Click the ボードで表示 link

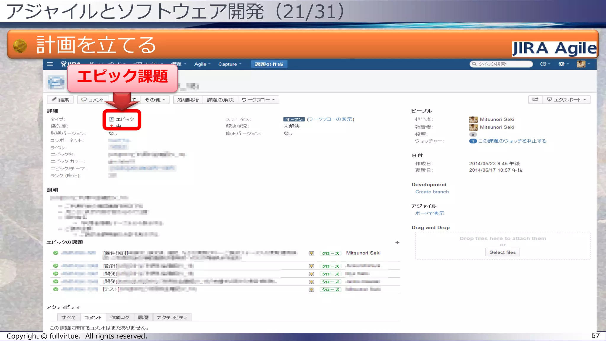pos(430,213)
